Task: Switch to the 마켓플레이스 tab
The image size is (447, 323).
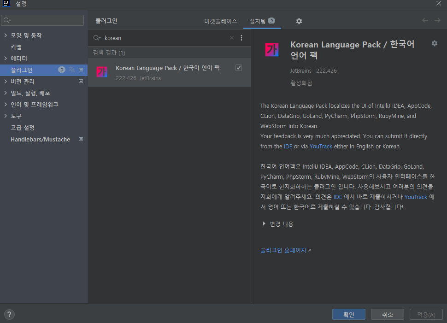Action: click(x=221, y=21)
